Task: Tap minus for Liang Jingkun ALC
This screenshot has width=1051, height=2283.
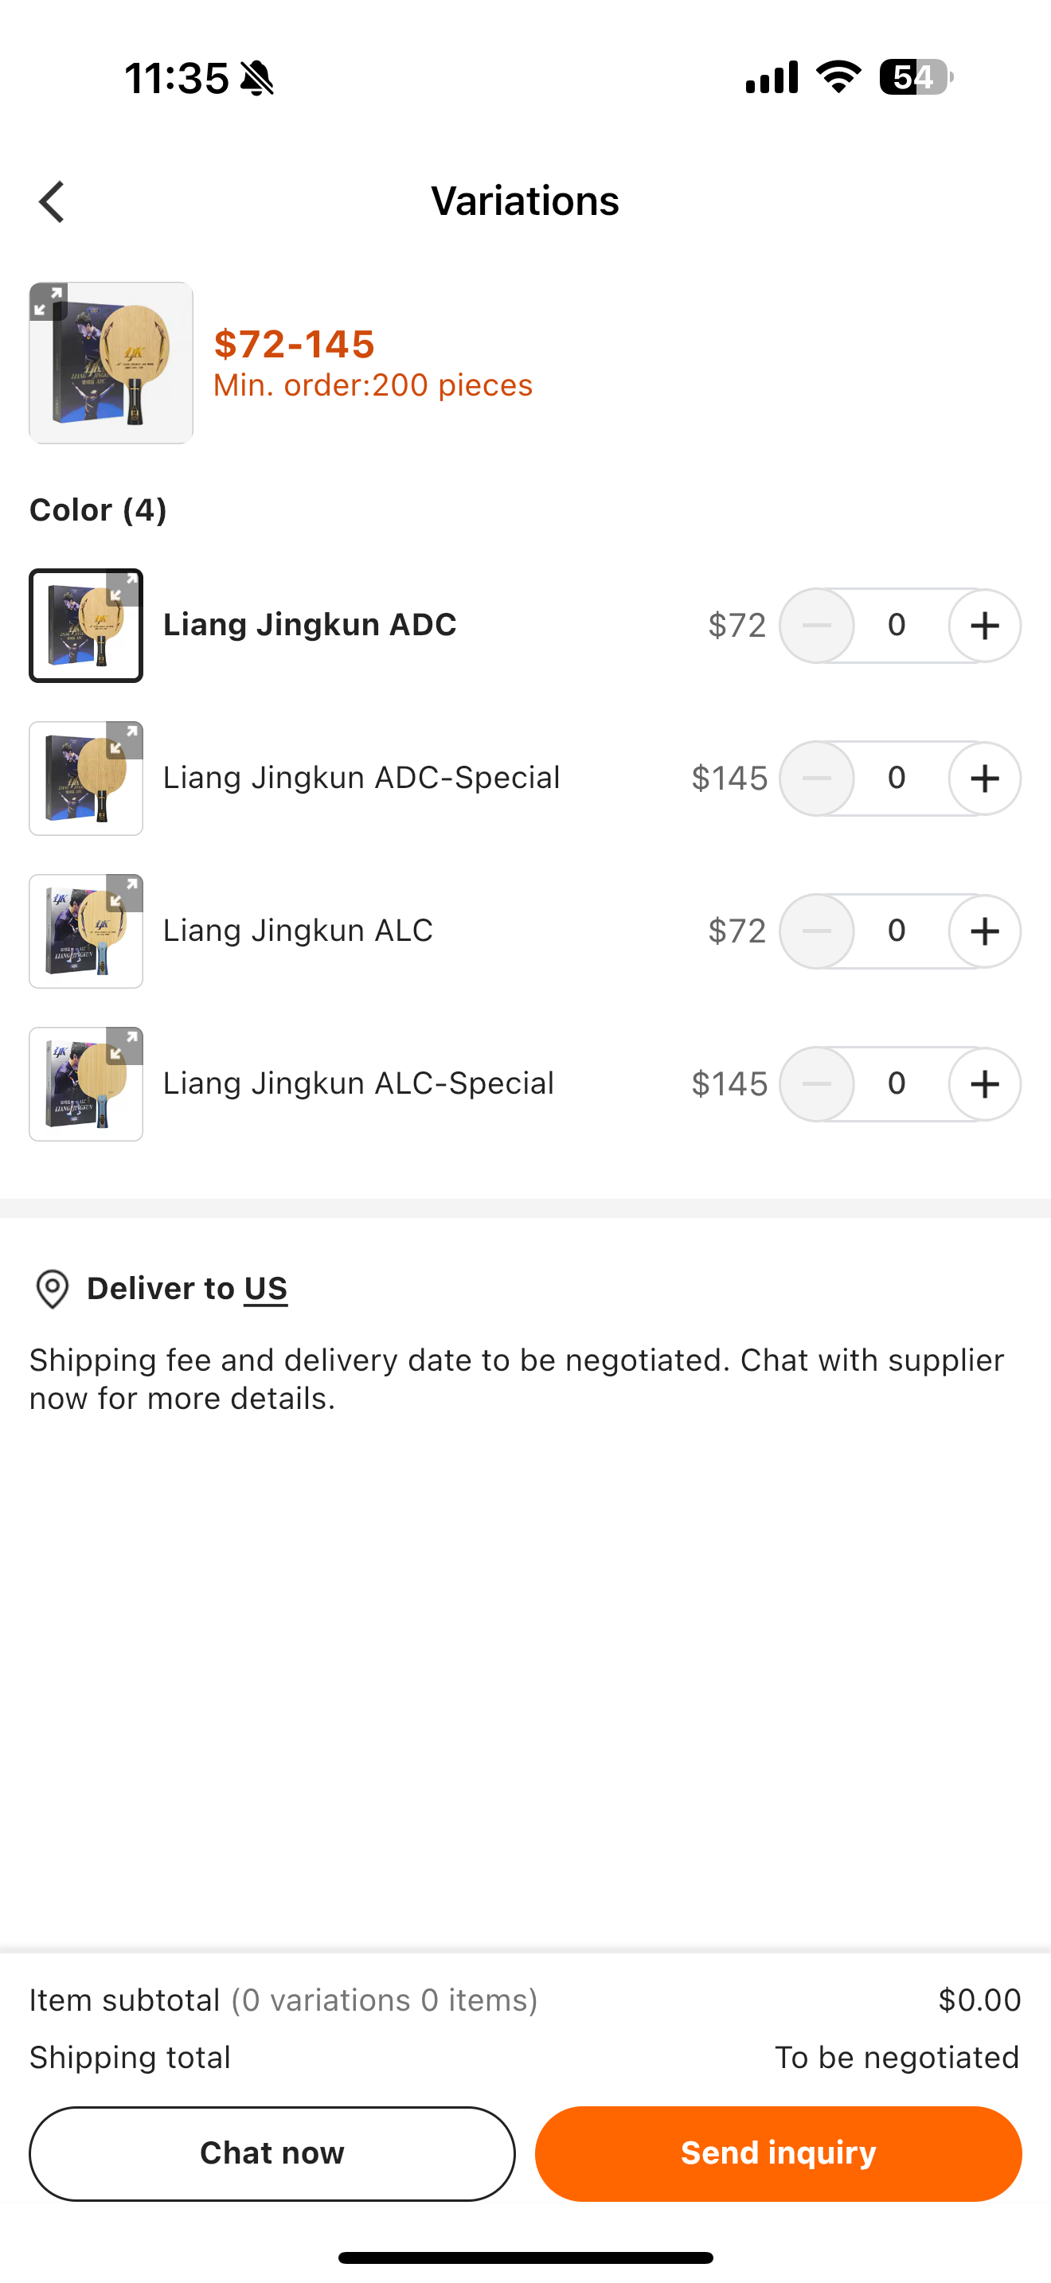Action: pos(816,931)
